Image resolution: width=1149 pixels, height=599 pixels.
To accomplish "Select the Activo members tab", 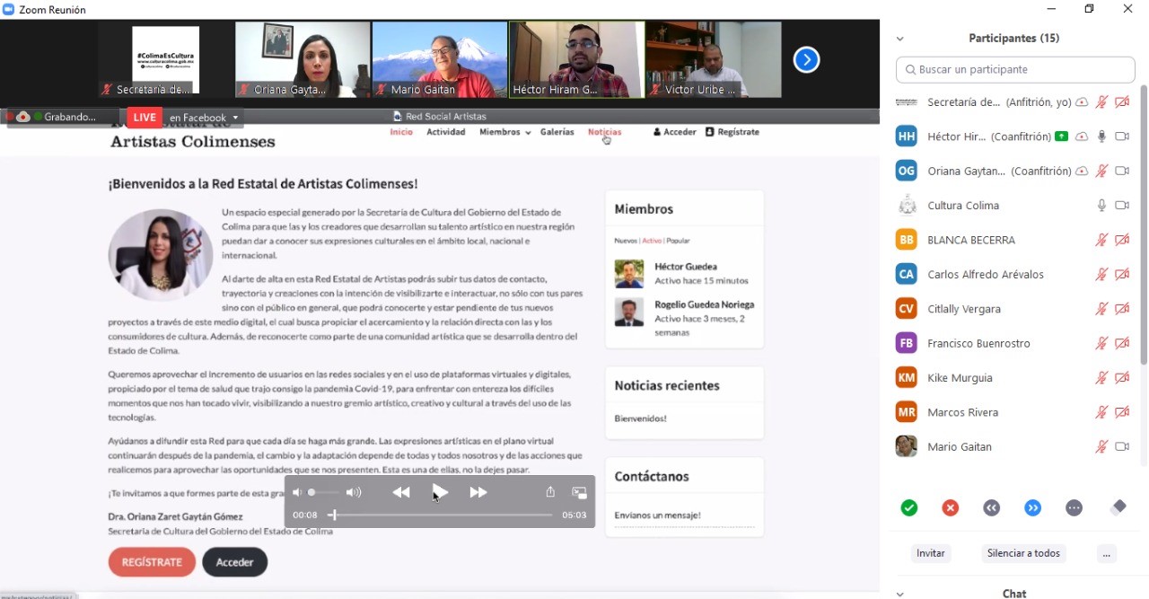I will pos(652,241).
